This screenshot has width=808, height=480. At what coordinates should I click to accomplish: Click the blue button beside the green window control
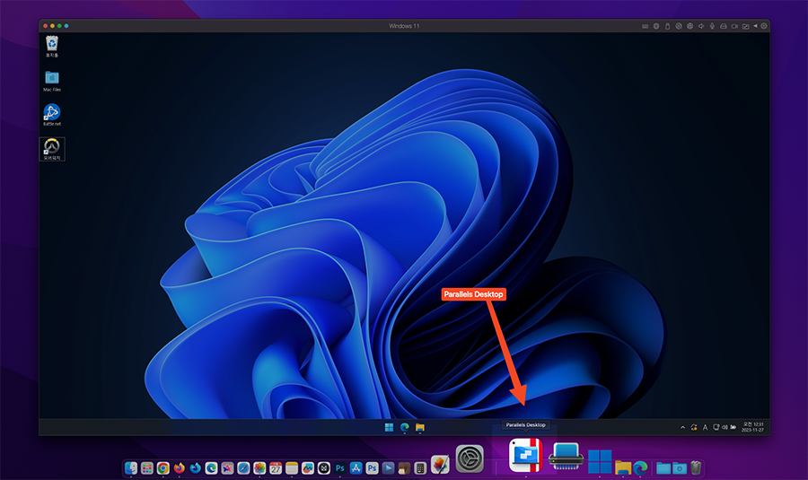[x=66, y=26]
